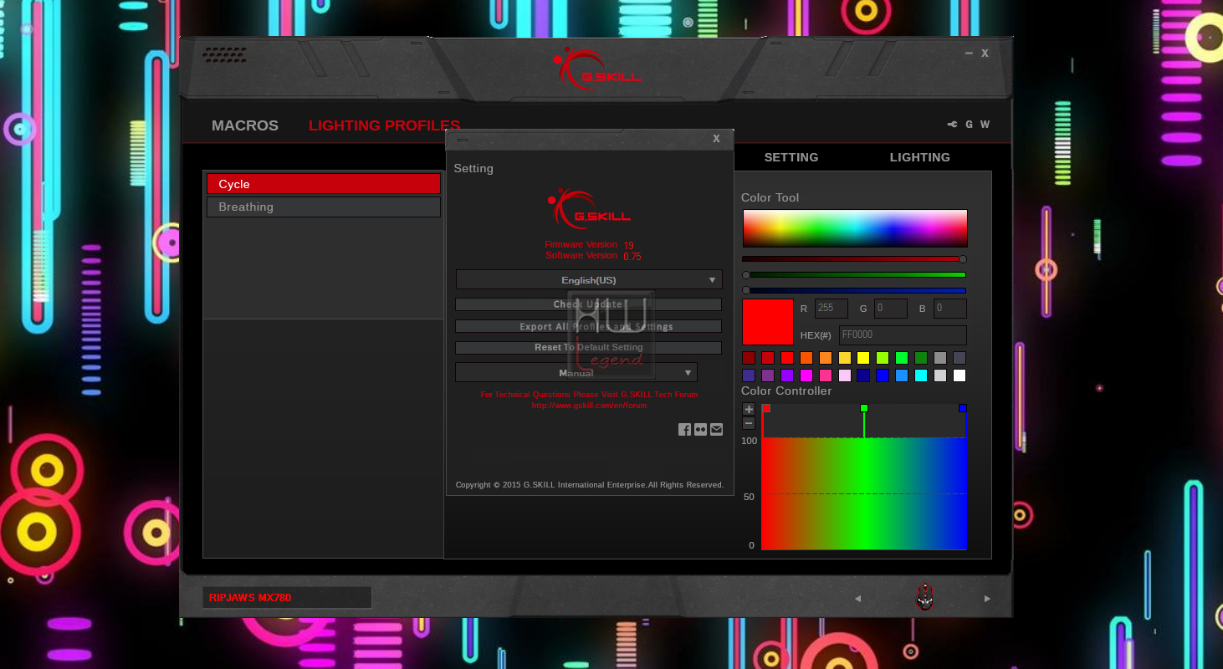
Task: Click the Color Tool heading
Action: tap(770, 198)
